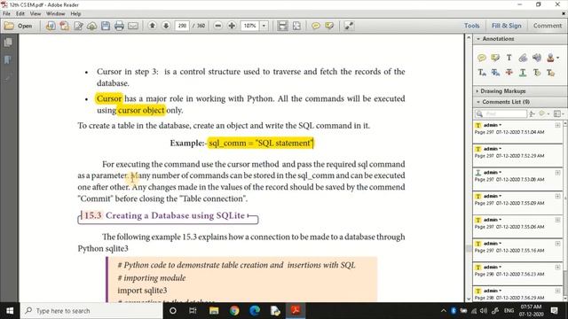568x319 pixels.
Task: Select the highlight text annotation tool
Action: coord(495,58)
